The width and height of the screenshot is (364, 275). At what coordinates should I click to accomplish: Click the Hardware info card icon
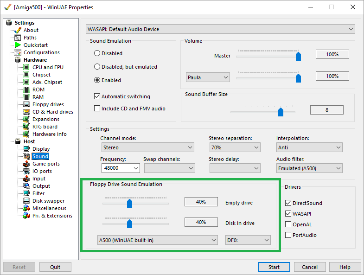click(26, 134)
